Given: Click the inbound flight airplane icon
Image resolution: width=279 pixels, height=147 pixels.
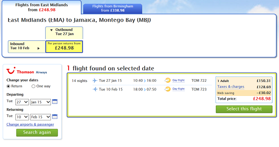Looking at the screenshot, I should [95, 89].
